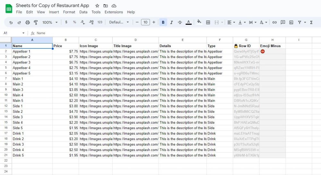Screen dimensions: 321x175
Task: Star the document
Action: (x=97, y=6)
